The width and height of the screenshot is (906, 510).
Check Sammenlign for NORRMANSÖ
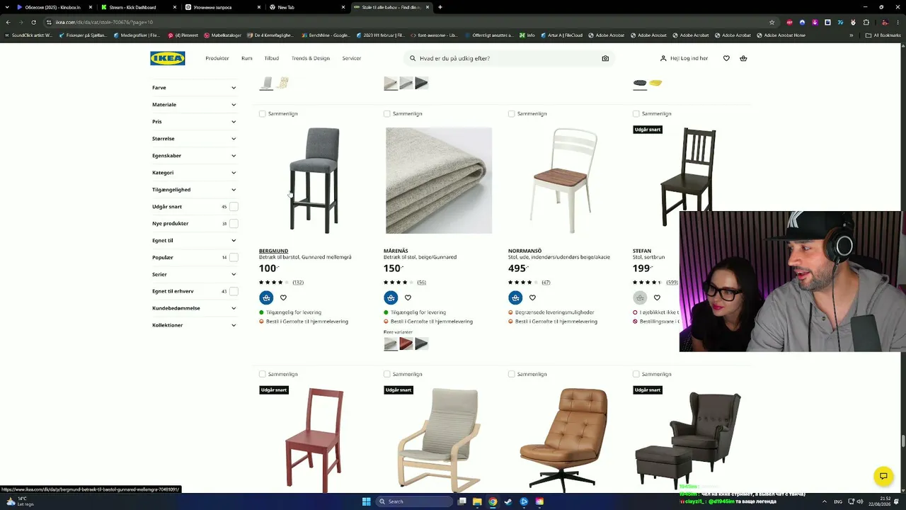click(512, 113)
